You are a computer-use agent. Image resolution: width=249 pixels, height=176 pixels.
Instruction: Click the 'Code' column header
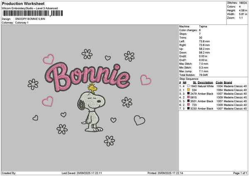pos(219,83)
